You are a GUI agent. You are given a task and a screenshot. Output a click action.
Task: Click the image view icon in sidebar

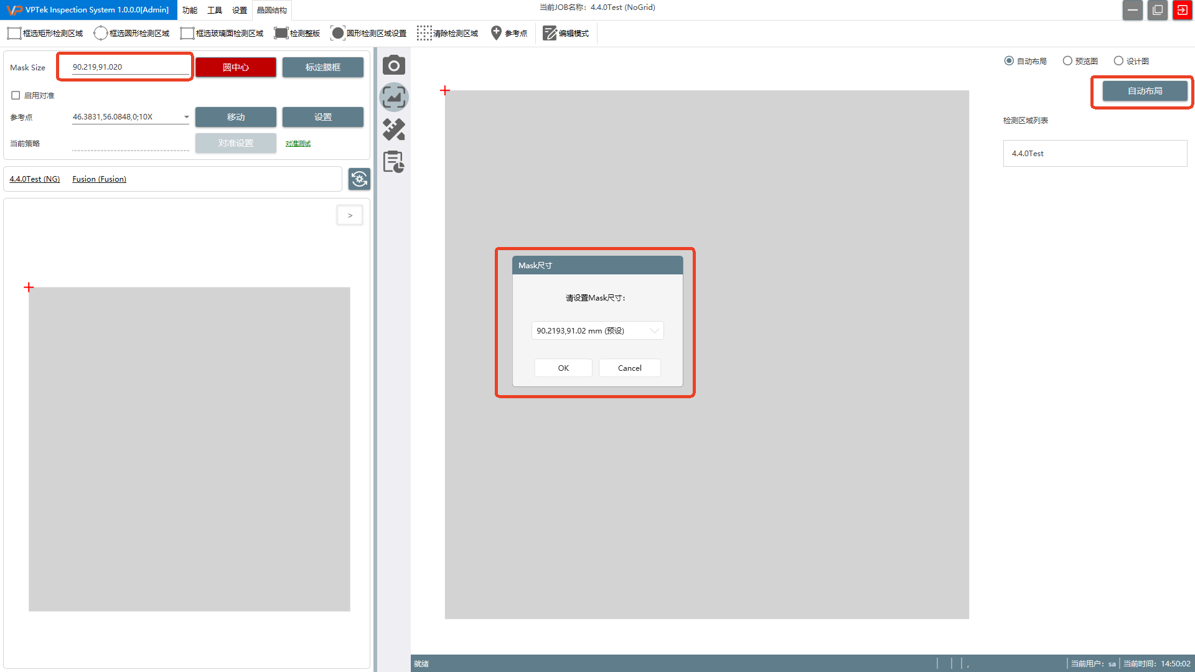pyautogui.click(x=393, y=97)
